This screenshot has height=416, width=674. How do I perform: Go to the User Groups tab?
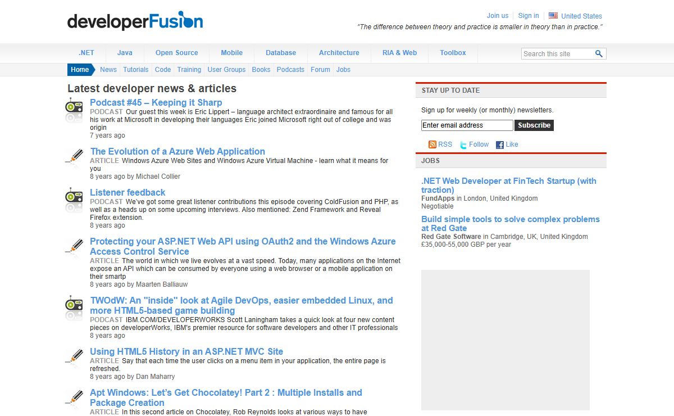[226, 70]
